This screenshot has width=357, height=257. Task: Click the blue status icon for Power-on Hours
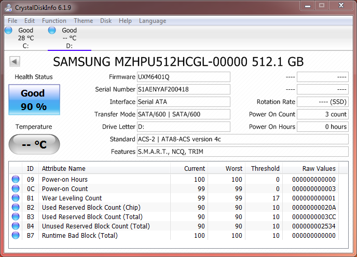[16, 180]
